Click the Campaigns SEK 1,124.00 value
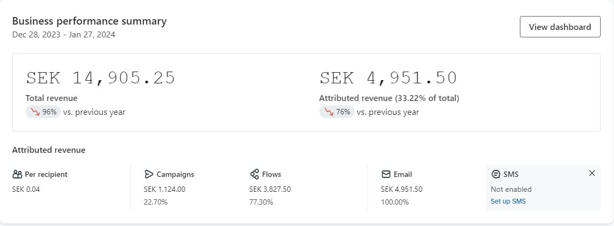Image resolution: width=614 pixels, height=226 pixels. tap(164, 189)
